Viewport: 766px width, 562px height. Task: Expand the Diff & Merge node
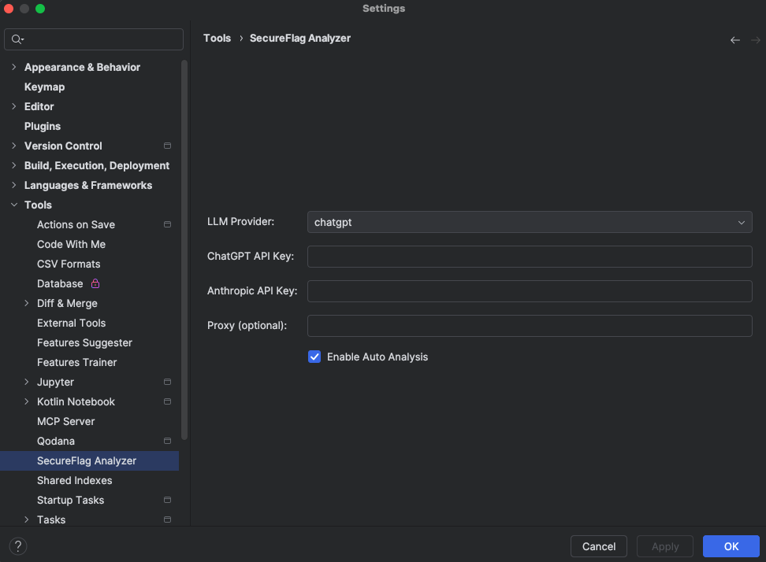point(27,304)
